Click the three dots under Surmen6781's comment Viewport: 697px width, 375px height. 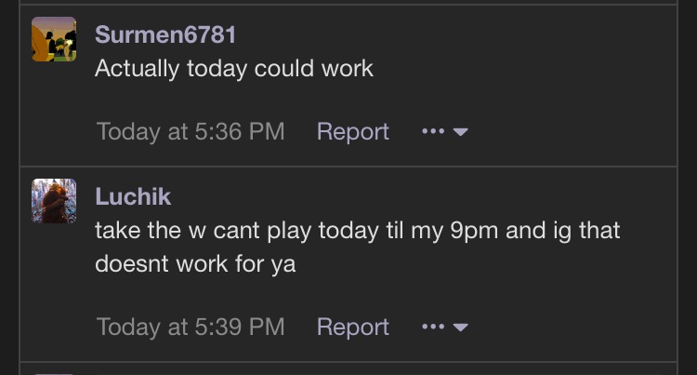(x=433, y=131)
